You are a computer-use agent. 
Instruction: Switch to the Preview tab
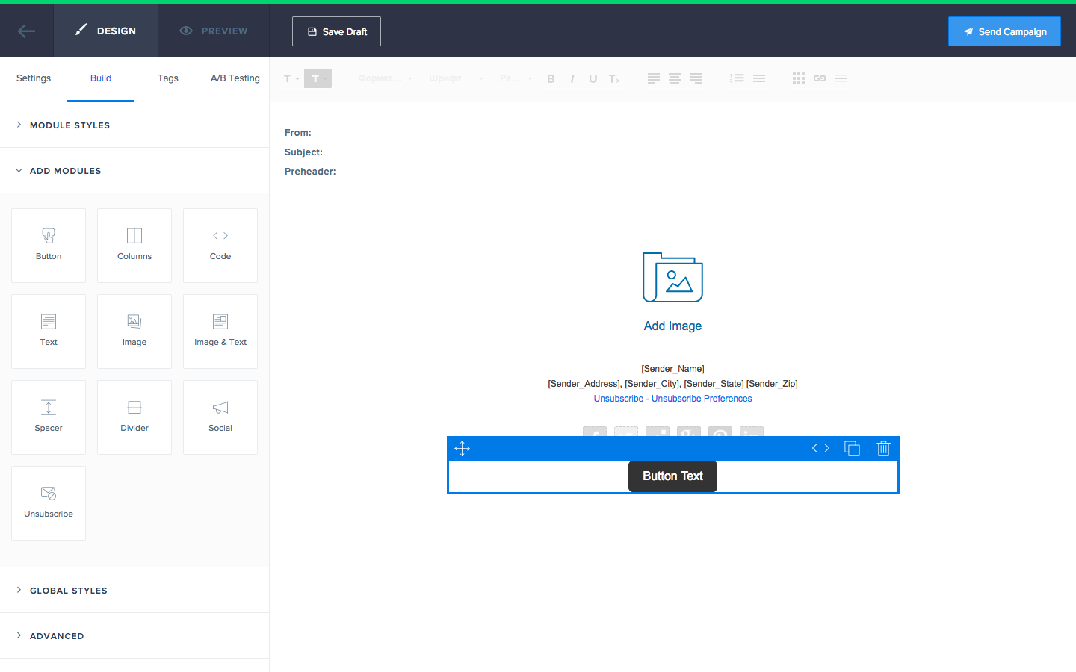213,31
